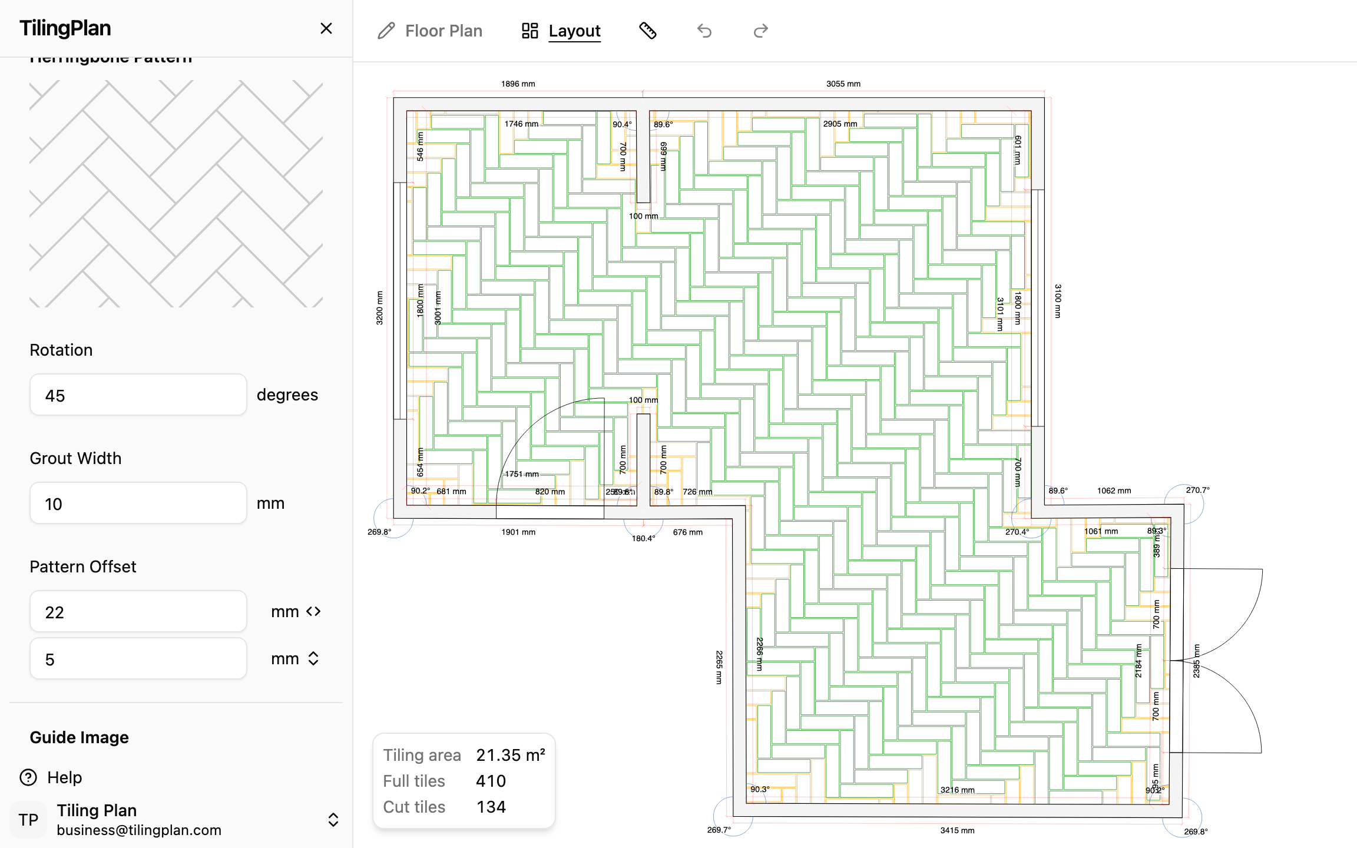
Task: Undo the last action
Action: (x=704, y=31)
